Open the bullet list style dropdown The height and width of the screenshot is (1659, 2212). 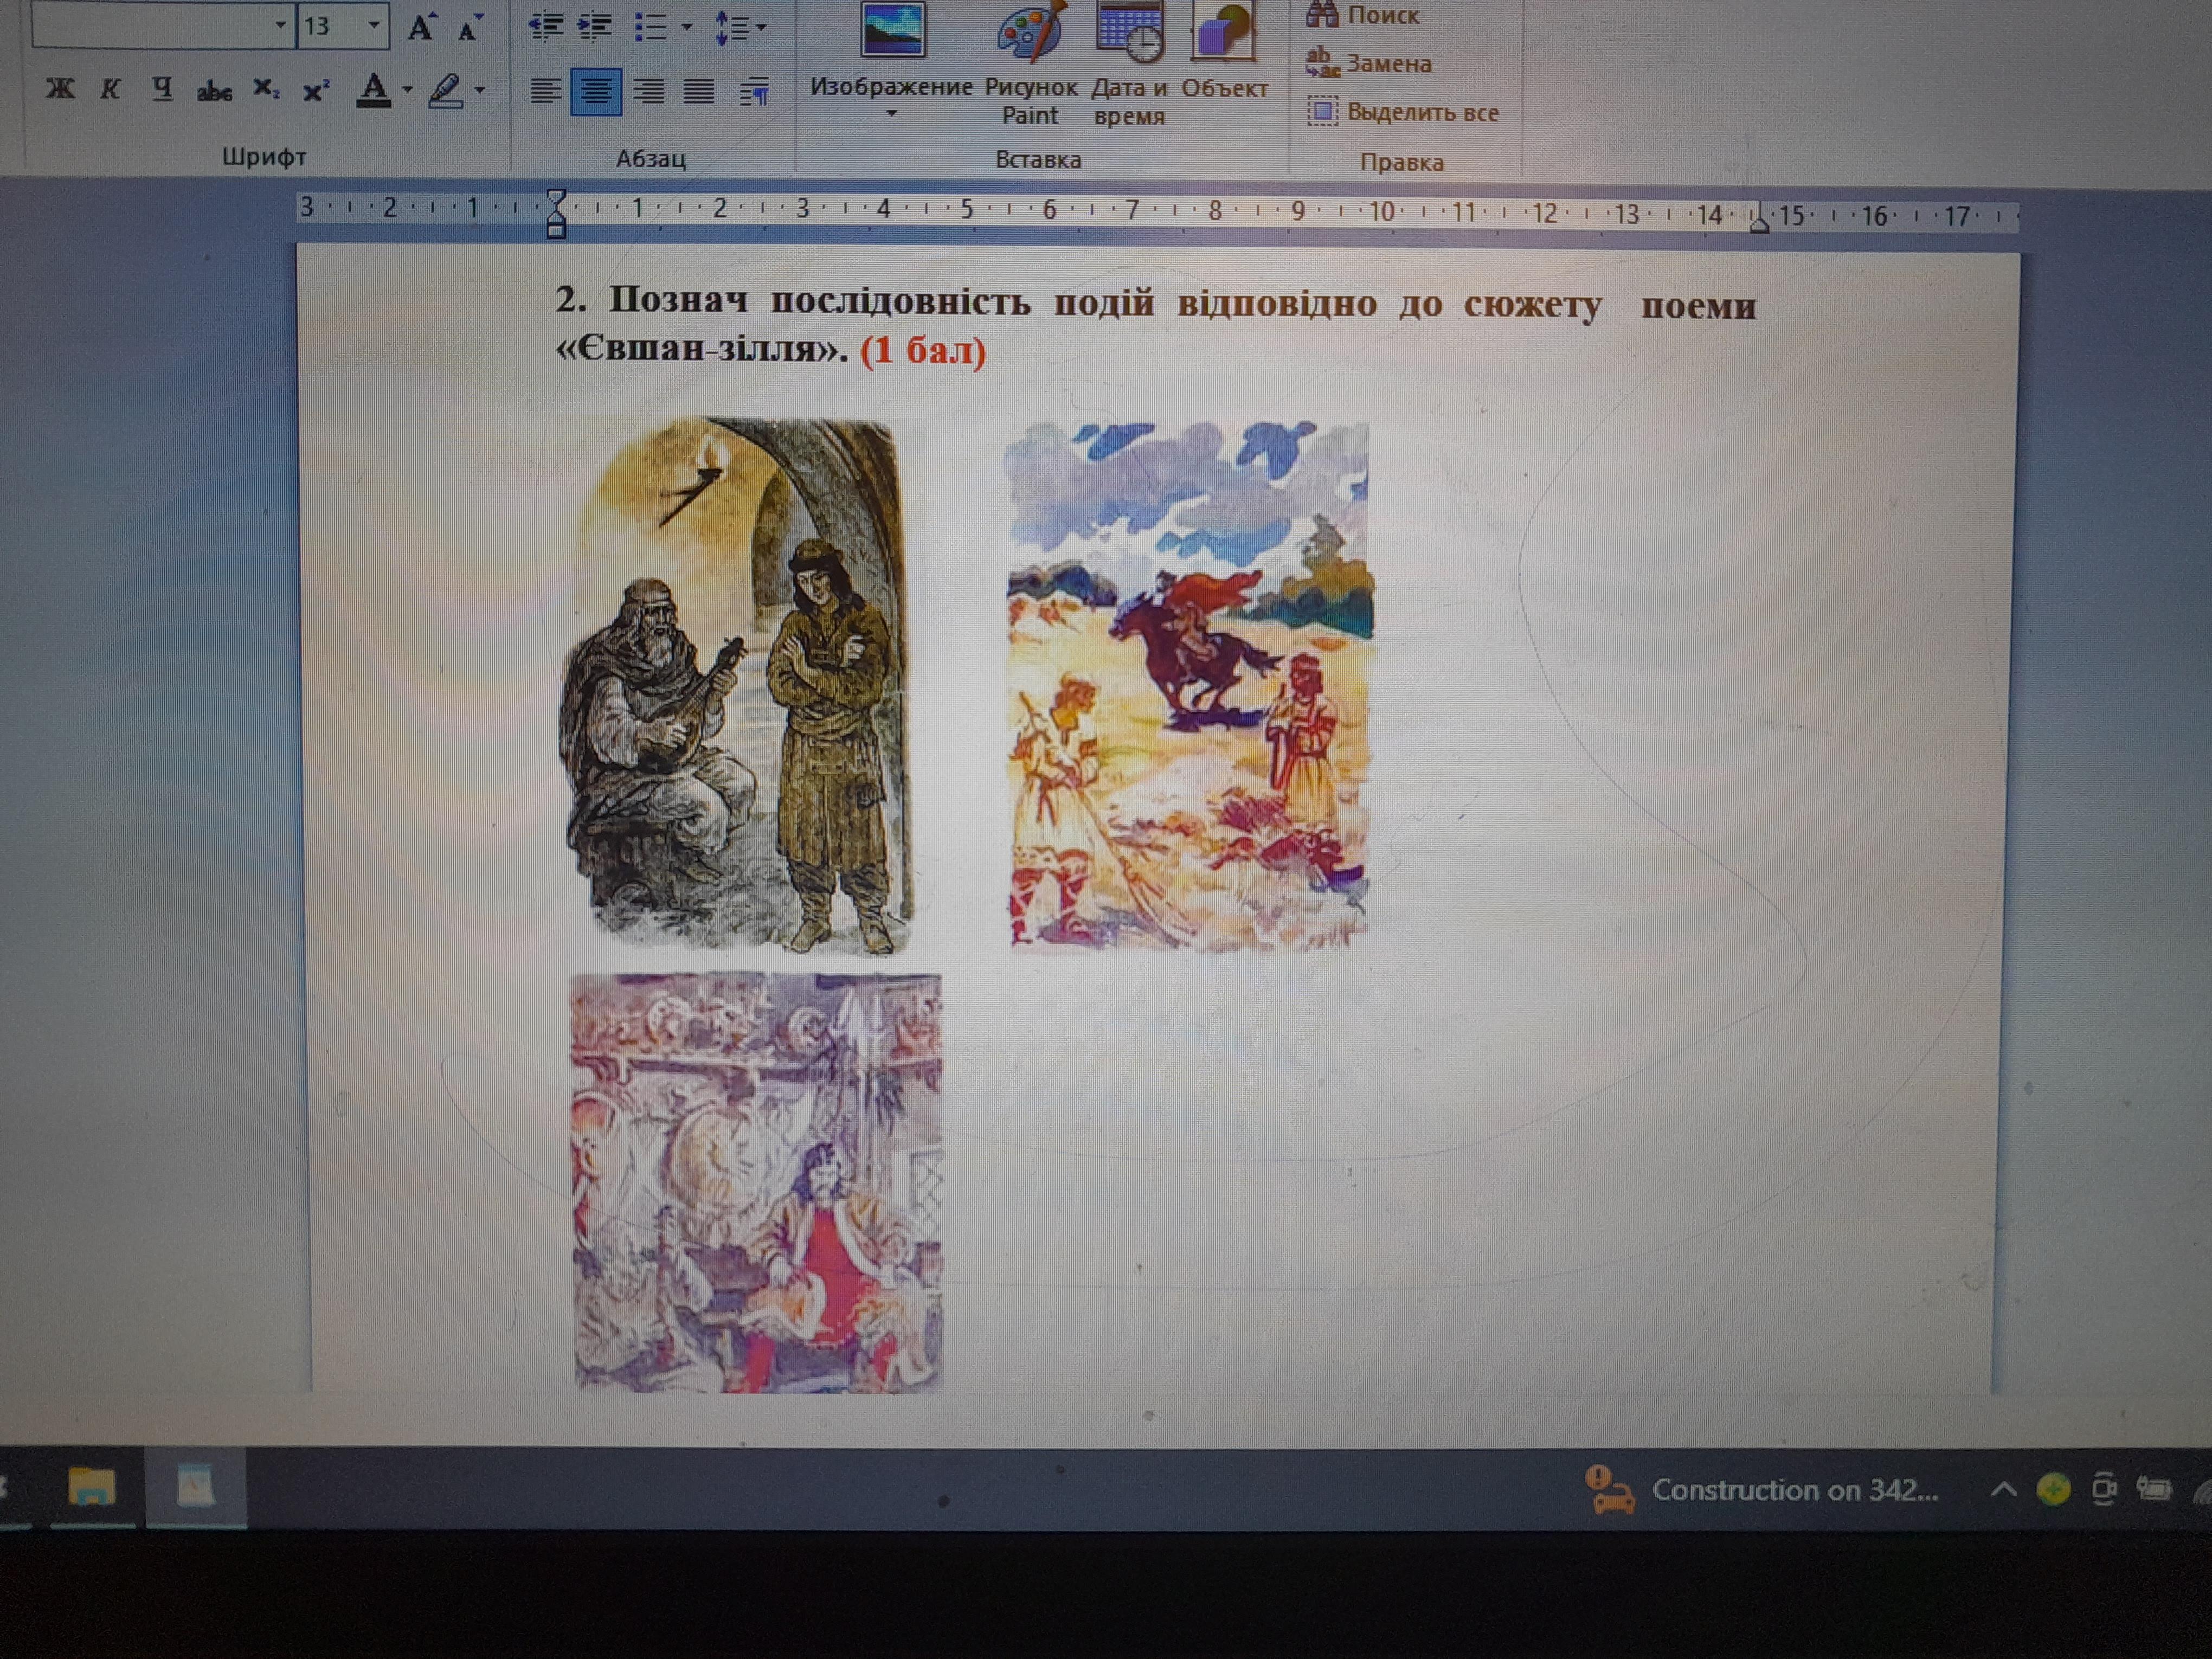[686, 27]
